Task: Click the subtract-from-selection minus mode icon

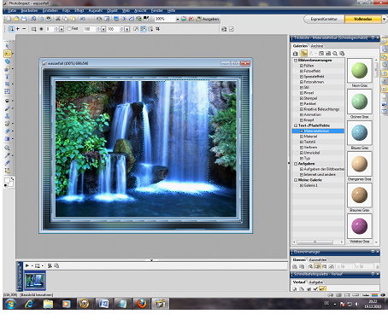Action: [24, 29]
